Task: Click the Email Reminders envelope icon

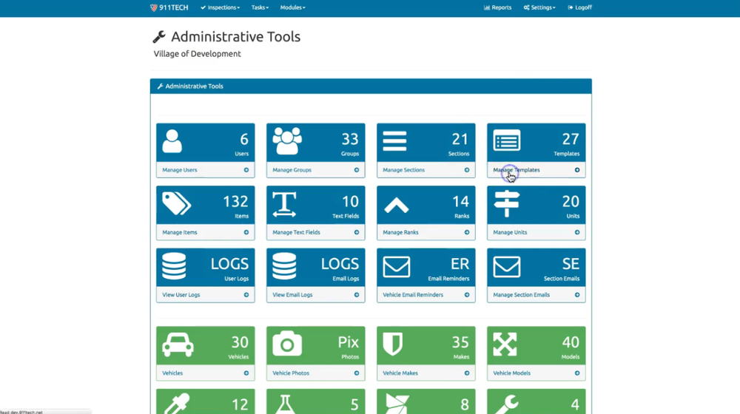Action: pyautogui.click(x=397, y=266)
